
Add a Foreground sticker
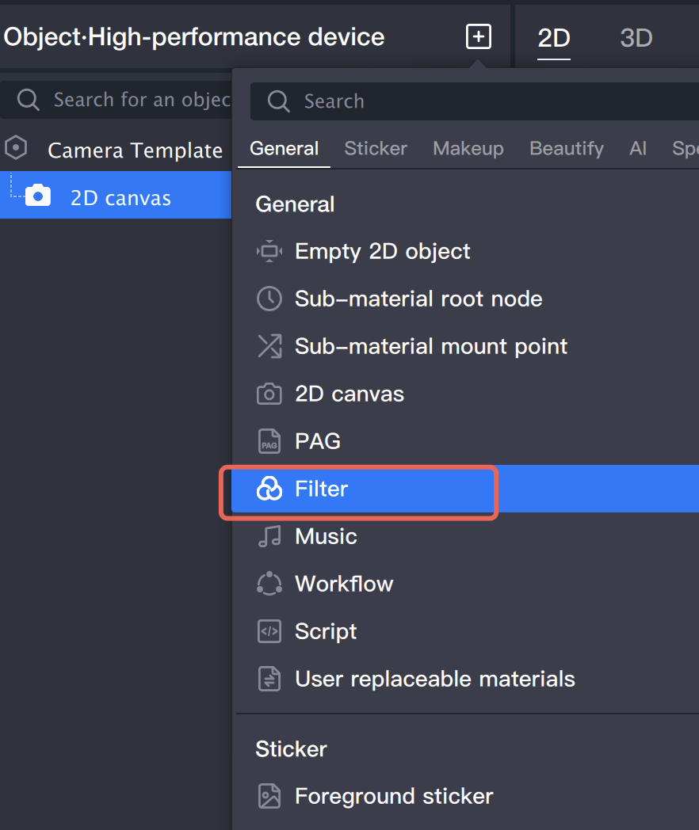click(x=393, y=797)
